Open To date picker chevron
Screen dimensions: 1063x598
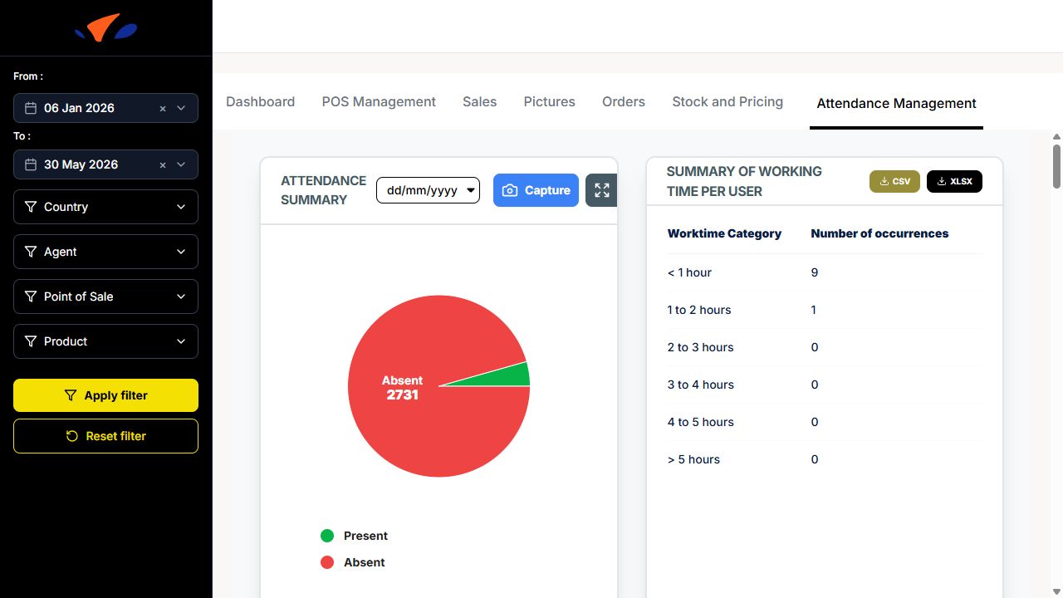(181, 164)
